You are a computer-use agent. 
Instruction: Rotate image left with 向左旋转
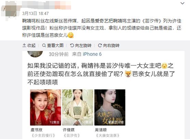tap(81, 46)
